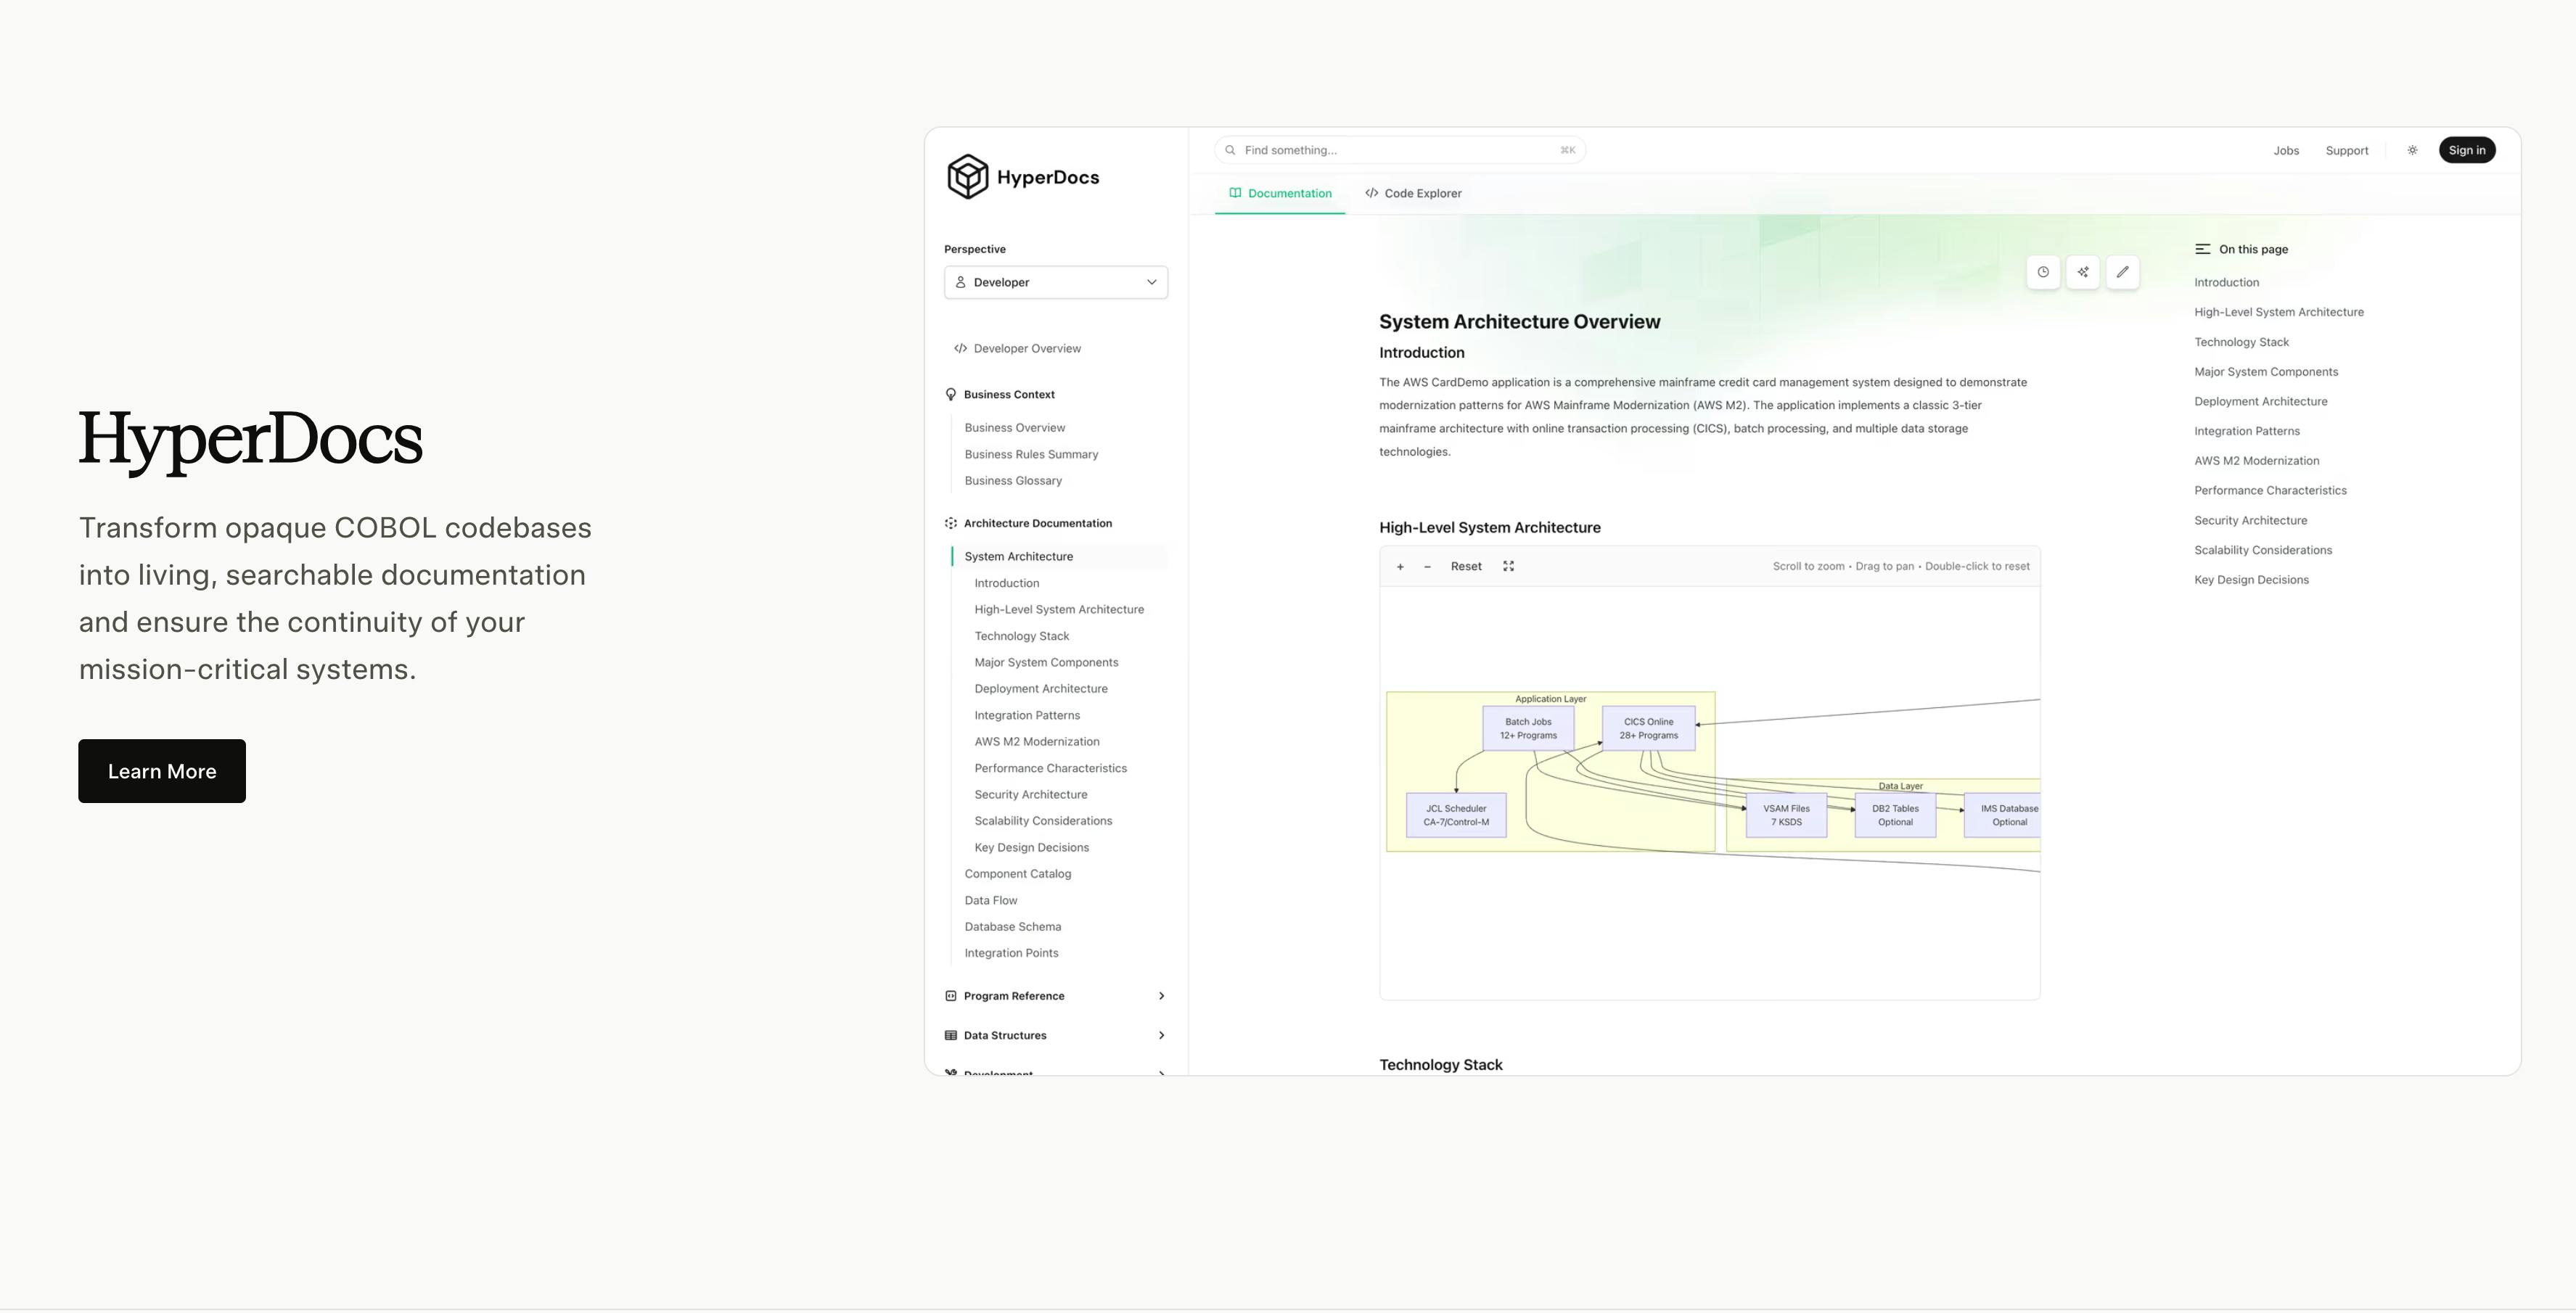This screenshot has height=1313, width=2576.
Task: Jump to Key Design Decisions under On this page
Action: click(x=2251, y=580)
